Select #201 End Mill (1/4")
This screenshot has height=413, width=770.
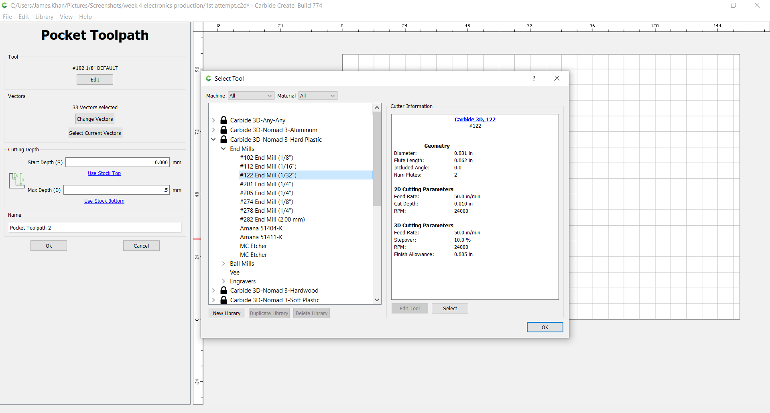pos(266,184)
